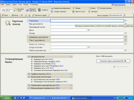
Task: Open the list icon for Название документа
Action: click(125, 37)
